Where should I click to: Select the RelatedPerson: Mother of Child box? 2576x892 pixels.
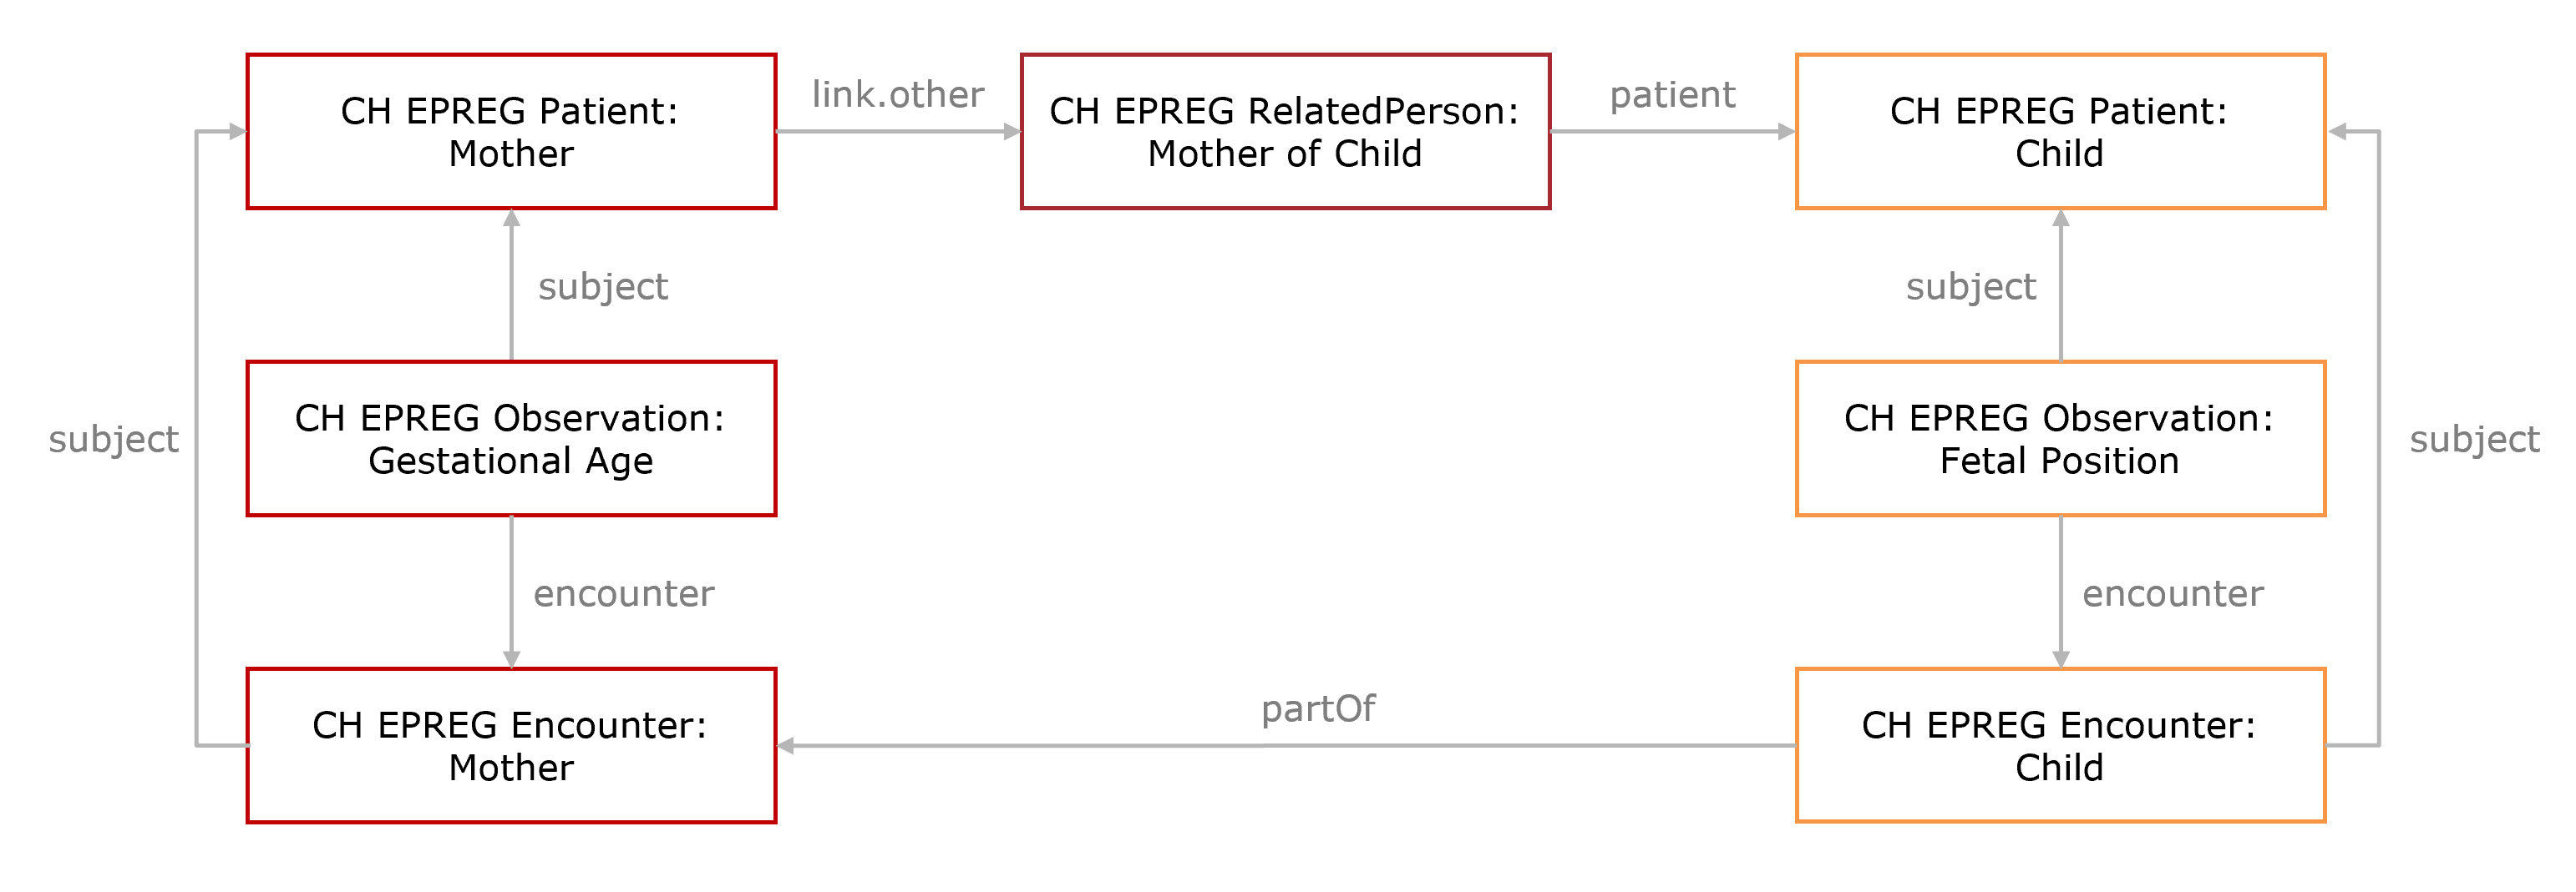[1285, 132]
